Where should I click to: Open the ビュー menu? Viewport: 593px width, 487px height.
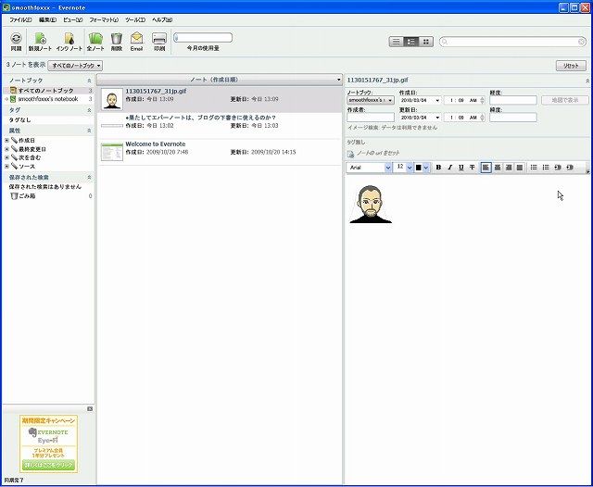click(x=72, y=19)
